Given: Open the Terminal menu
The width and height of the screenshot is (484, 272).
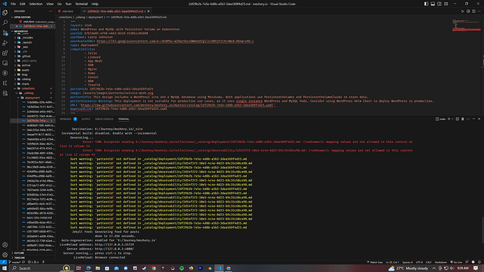Looking at the screenshot, I should tap(81, 4).
